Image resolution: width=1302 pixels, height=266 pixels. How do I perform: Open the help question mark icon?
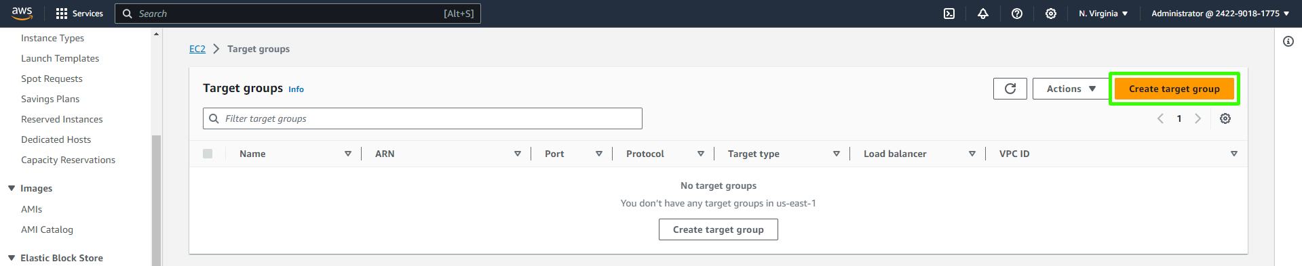(x=1017, y=14)
